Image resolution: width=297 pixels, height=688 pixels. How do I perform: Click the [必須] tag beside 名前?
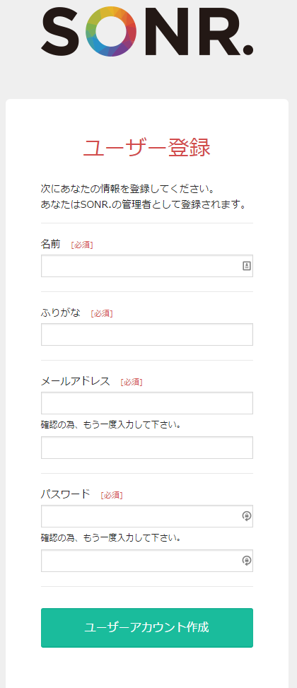point(82,245)
